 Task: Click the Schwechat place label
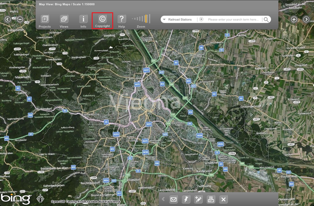(x=211, y=163)
